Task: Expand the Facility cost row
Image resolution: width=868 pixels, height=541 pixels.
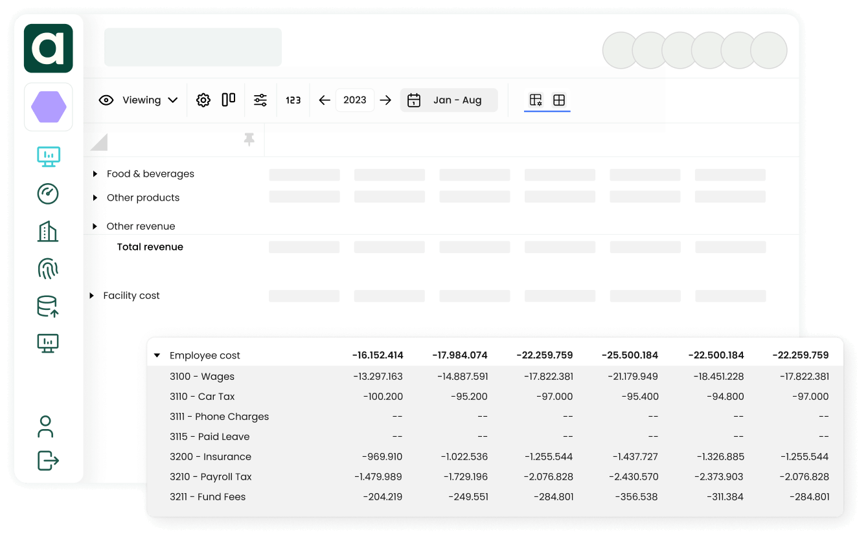Action: [92, 296]
